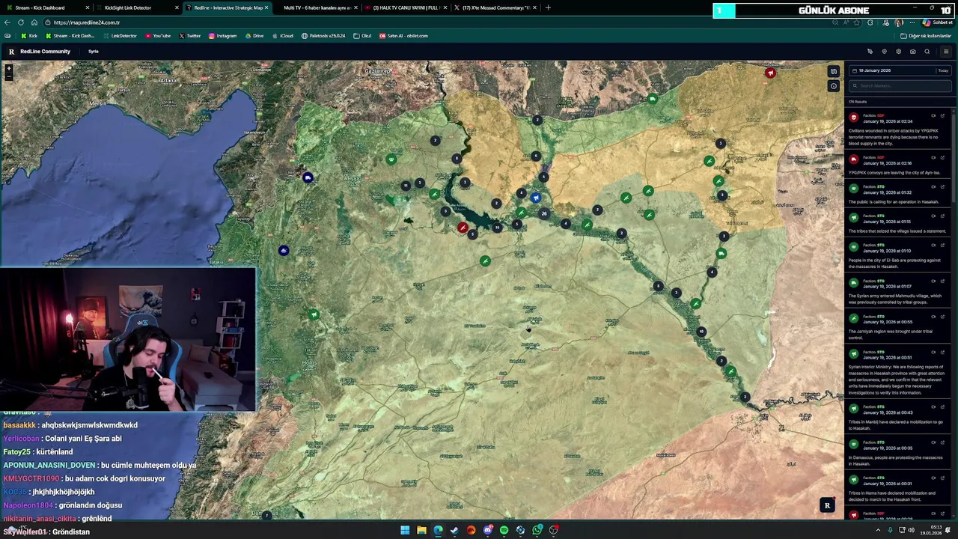958x539 pixels.
Task: Click the RedLine Community title link
Action: [45, 52]
